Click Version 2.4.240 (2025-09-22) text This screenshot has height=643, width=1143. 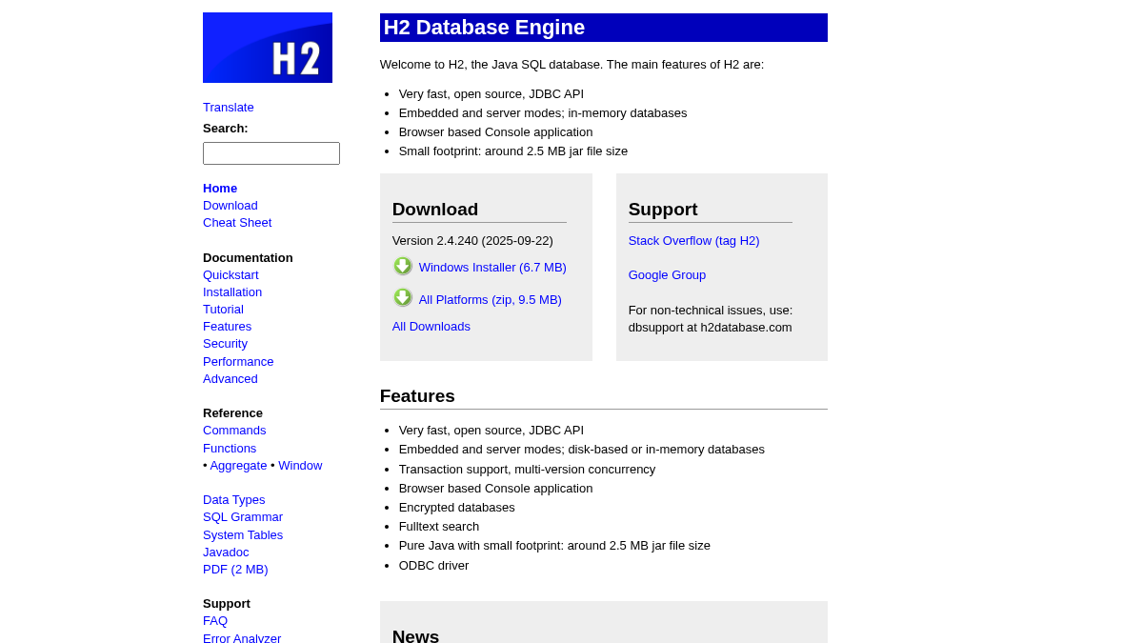pos(472,241)
